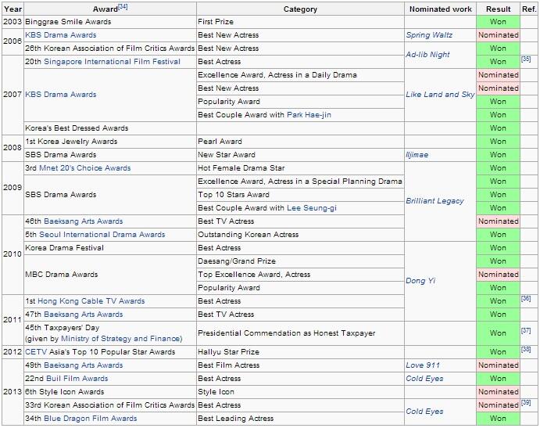Select the Outstanding Korean Actress cell

tap(300, 235)
